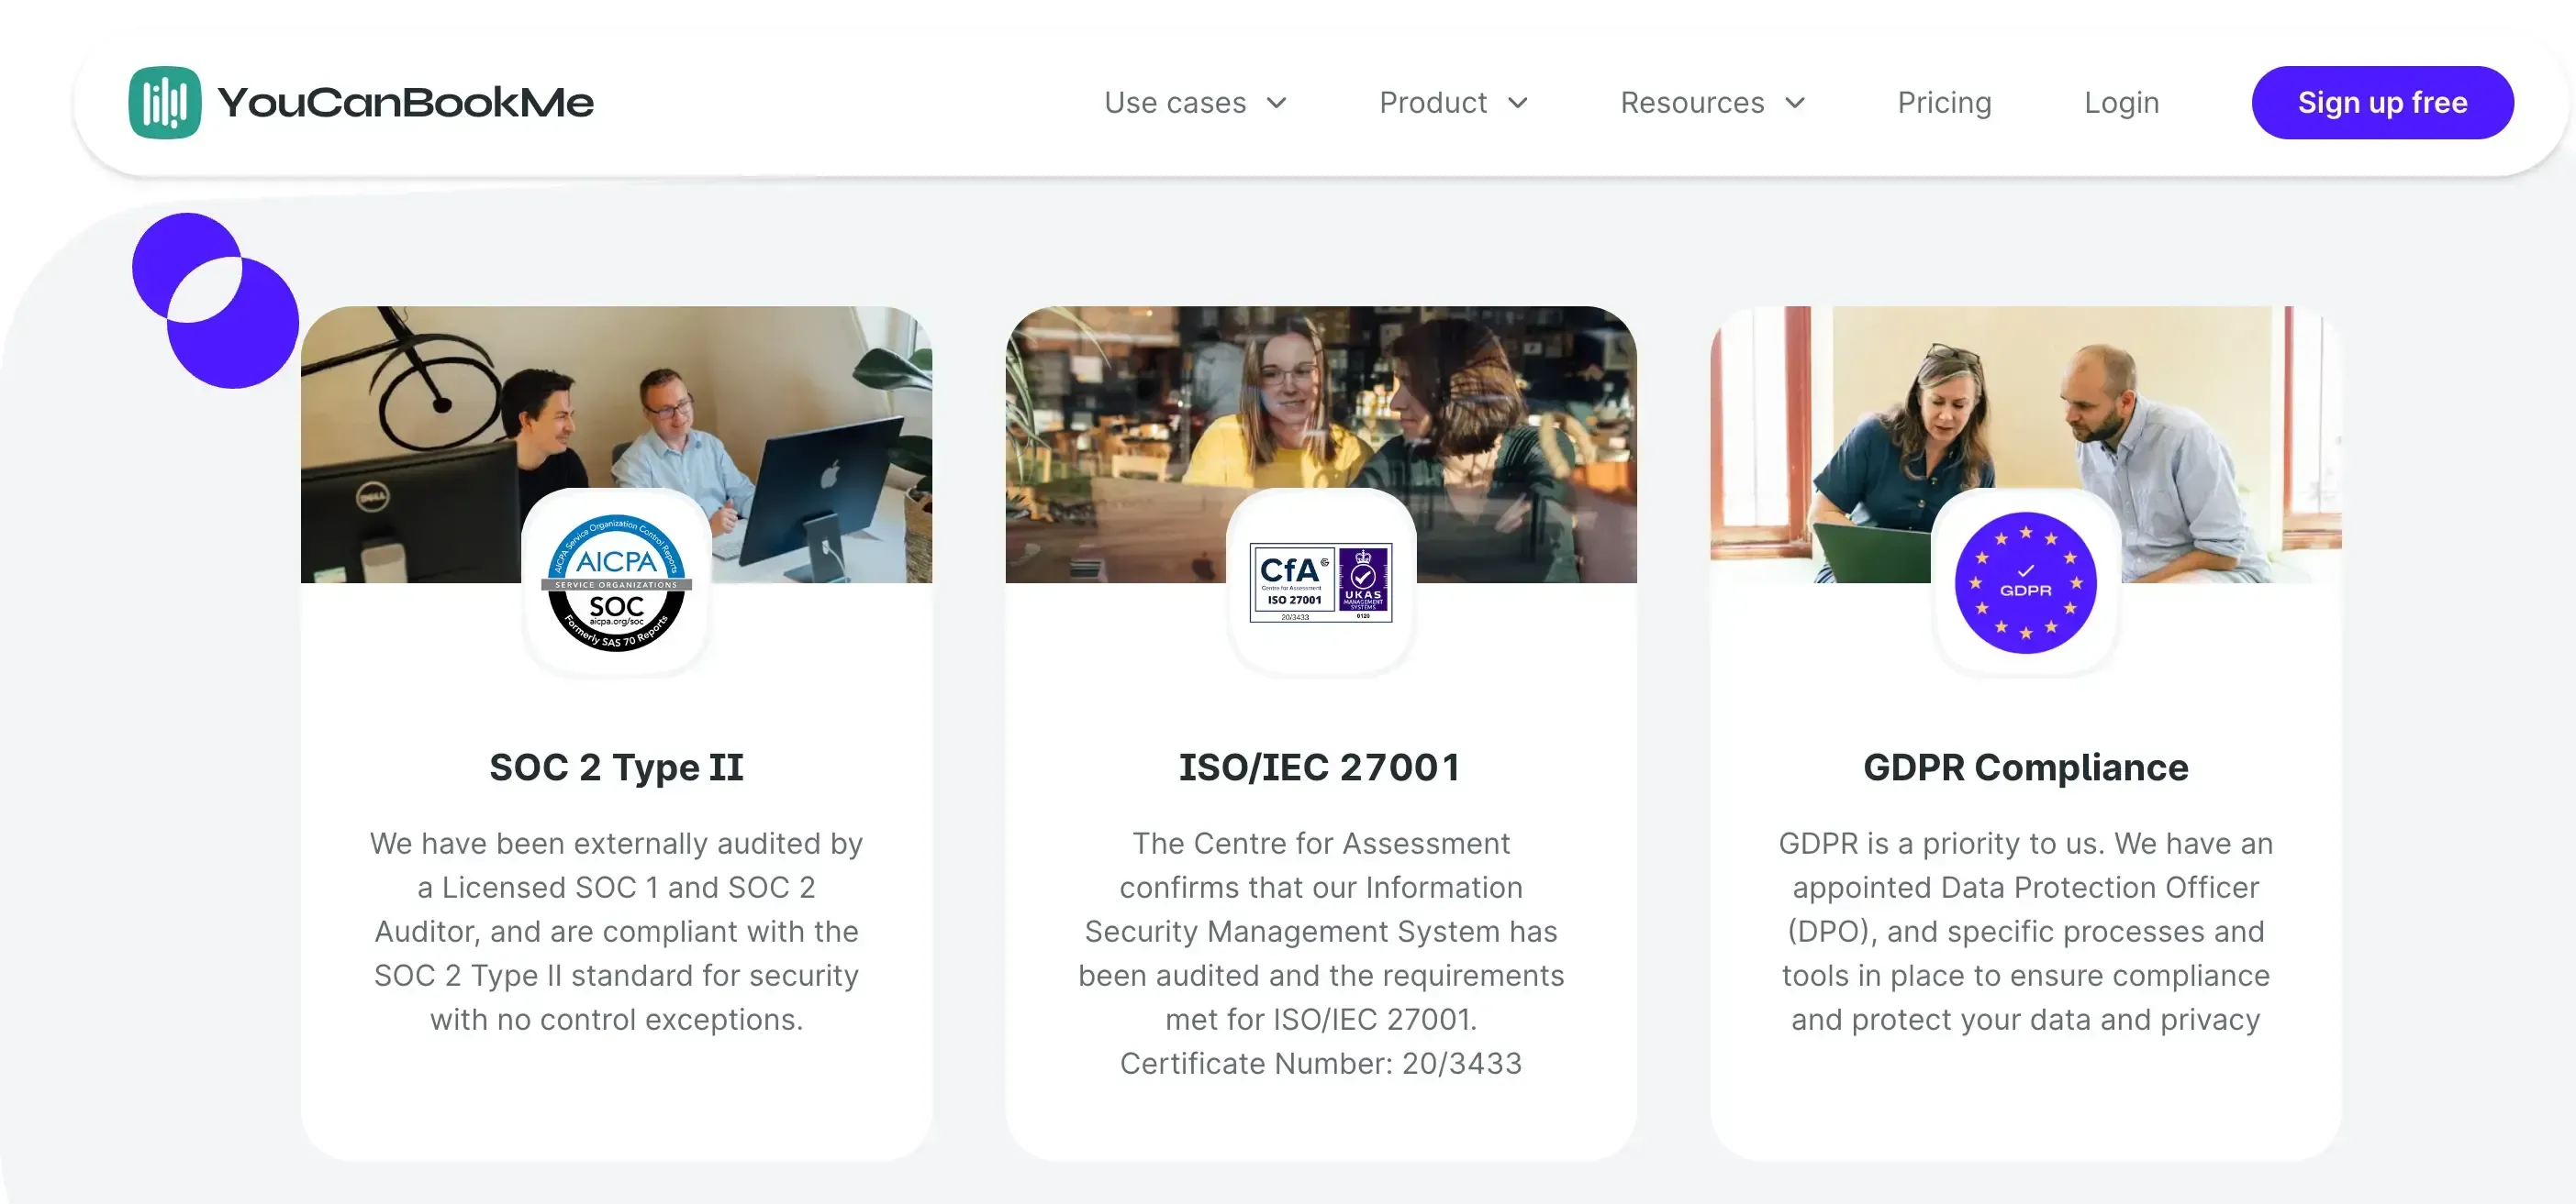Click the CfA ISO 27001 certification badge
This screenshot has height=1204, width=2576.
(x=1322, y=584)
